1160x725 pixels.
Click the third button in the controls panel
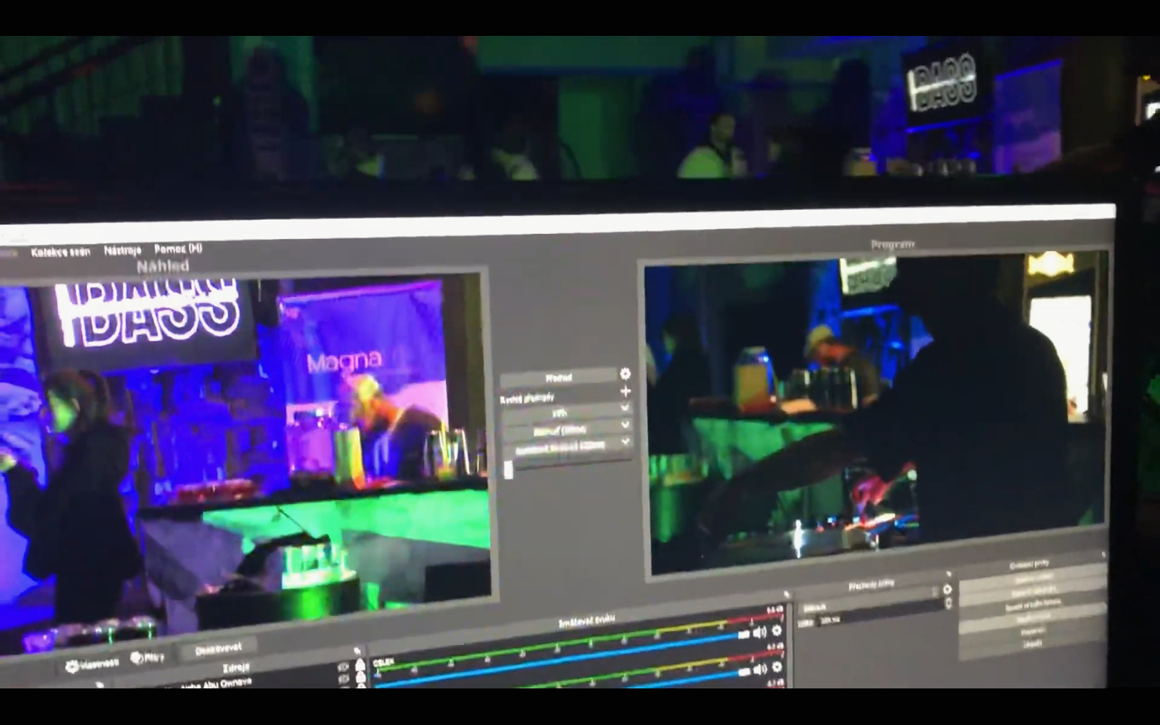[1033, 605]
